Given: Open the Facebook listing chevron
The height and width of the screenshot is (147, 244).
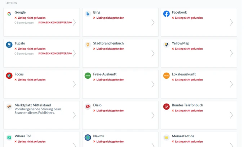Looking at the screenshot, I should coord(231,23).
